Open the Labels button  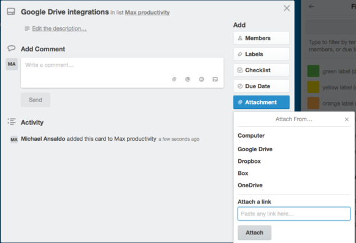coord(261,54)
